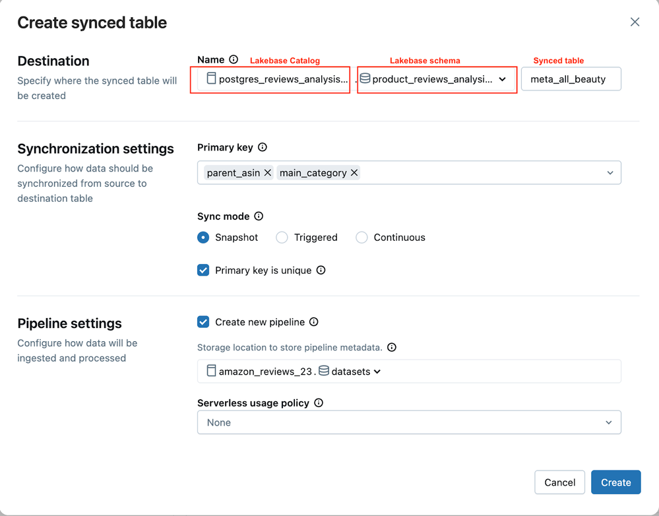The image size is (659, 516).
Task: Remove the main_category primary key tag
Action: 354,173
